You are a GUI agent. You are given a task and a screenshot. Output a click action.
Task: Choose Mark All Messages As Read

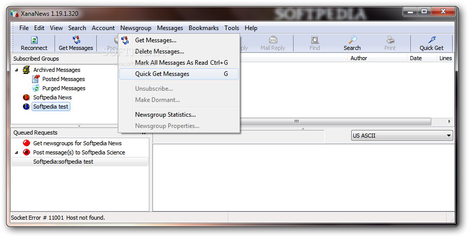pyautogui.click(x=179, y=63)
